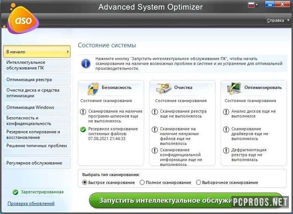Click Анализ дисков еще не выполнялся text
The height and width of the screenshot is (214, 293).
pyautogui.click(x=254, y=113)
